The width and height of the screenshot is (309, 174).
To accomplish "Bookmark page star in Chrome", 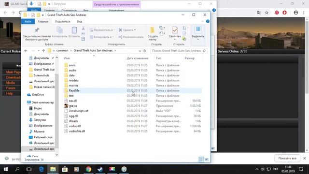I will [x=267, y=13].
